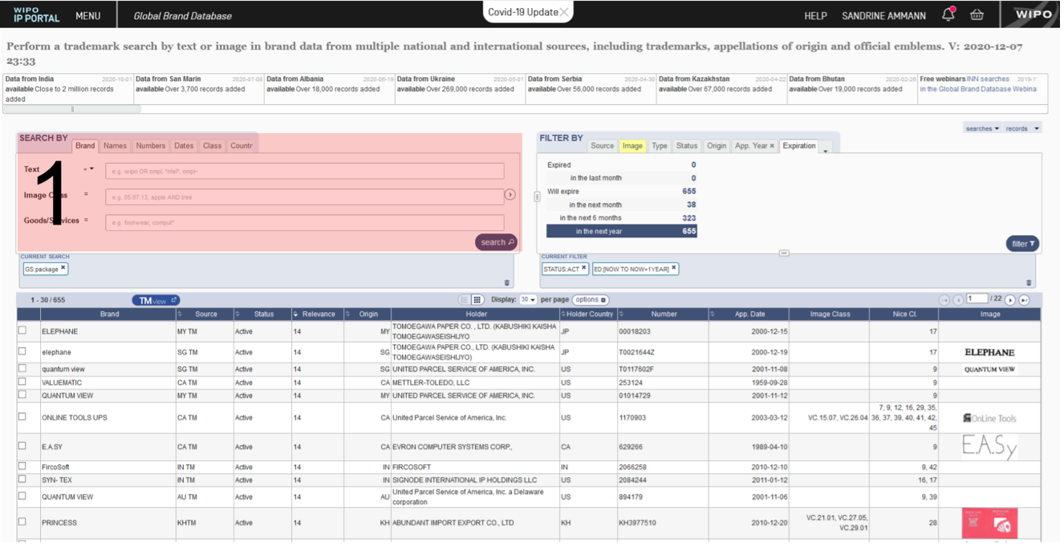Open the TMview link button
The image size is (1064, 551).
point(156,300)
